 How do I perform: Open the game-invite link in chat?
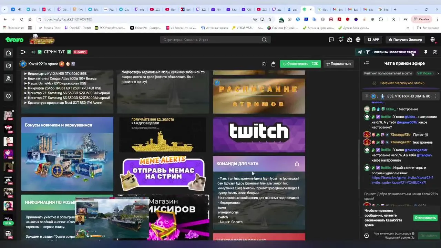pos(402,180)
